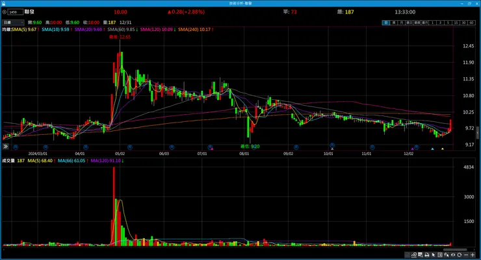The height and width of the screenshot is (260, 481).
Task: Switch to 3 minute period
Action: coord(440,23)
